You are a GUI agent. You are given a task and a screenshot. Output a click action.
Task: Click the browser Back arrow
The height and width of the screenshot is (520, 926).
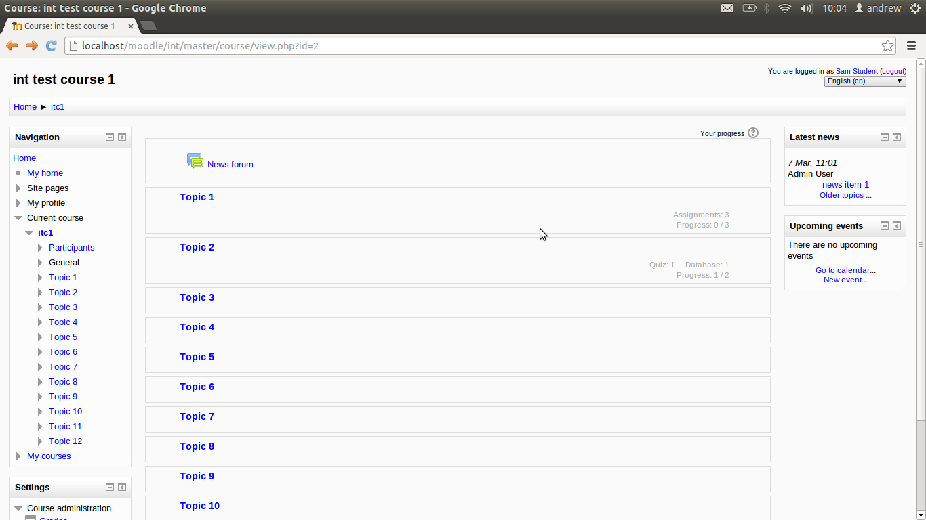point(12,45)
